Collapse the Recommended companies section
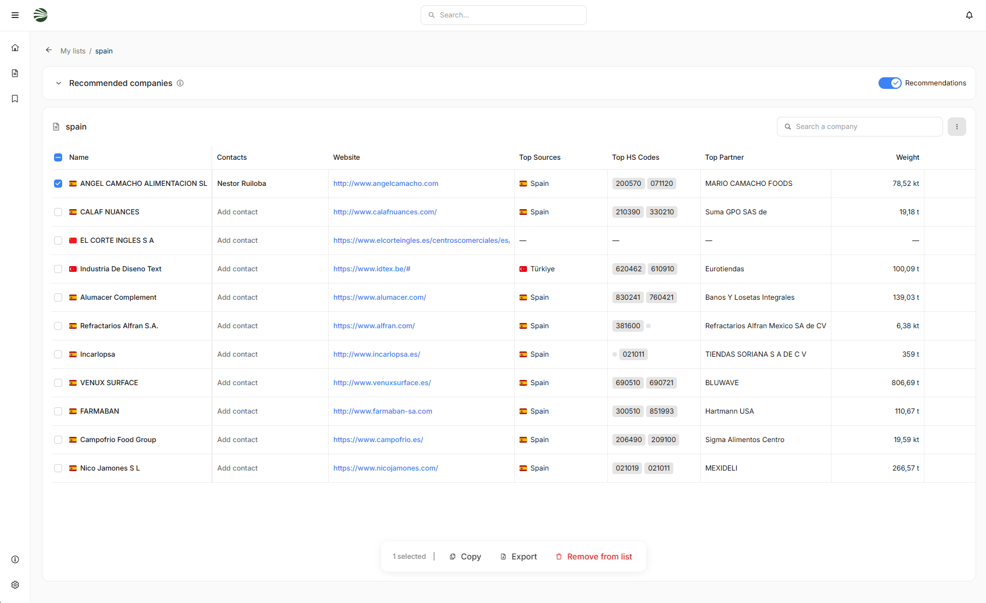Image resolution: width=986 pixels, height=603 pixels. 59,83
